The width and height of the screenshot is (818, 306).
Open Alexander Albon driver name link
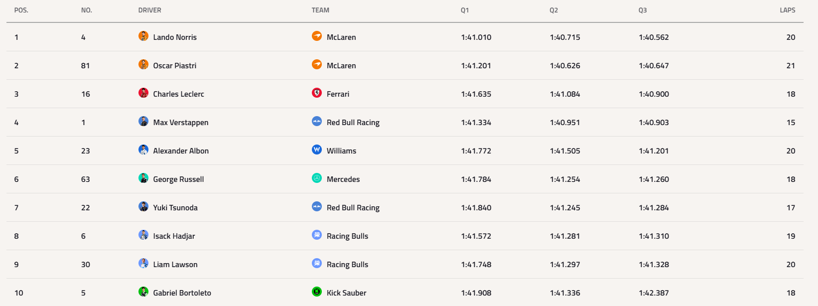(x=181, y=151)
